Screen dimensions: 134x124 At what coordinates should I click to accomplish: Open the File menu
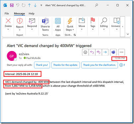click(7, 14)
